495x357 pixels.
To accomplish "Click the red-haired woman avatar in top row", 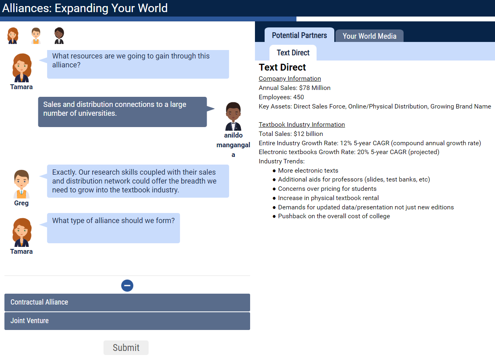I will 13,36.
